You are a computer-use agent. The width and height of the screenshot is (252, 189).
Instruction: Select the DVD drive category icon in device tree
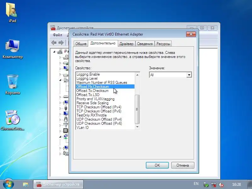(x=66, y=57)
